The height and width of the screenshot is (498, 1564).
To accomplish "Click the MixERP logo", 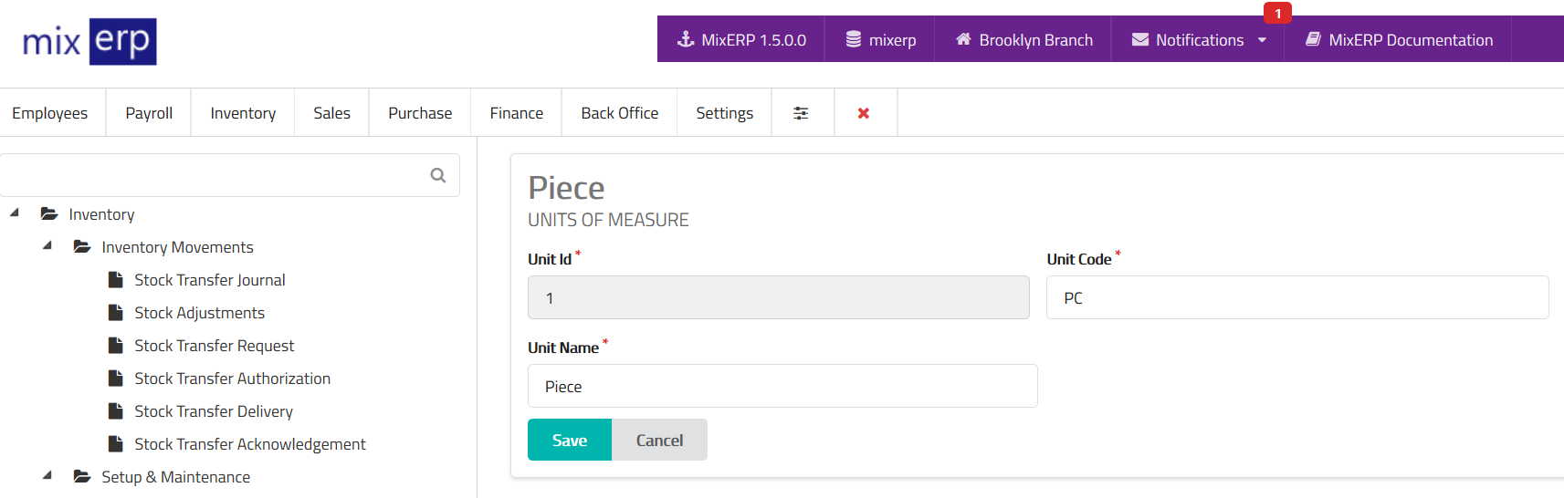I will click(x=89, y=41).
